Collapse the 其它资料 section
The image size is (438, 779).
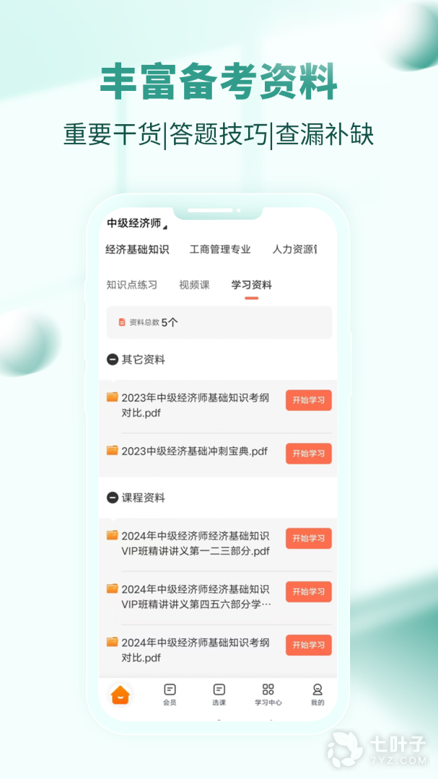tap(113, 359)
